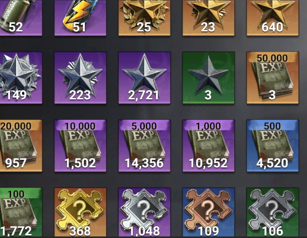Open the blue 500 EXP book
The width and height of the screenshot is (307, 238).
point(273,145)
